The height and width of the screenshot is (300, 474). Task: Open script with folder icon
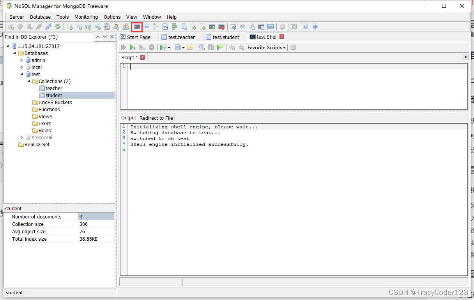190,47
